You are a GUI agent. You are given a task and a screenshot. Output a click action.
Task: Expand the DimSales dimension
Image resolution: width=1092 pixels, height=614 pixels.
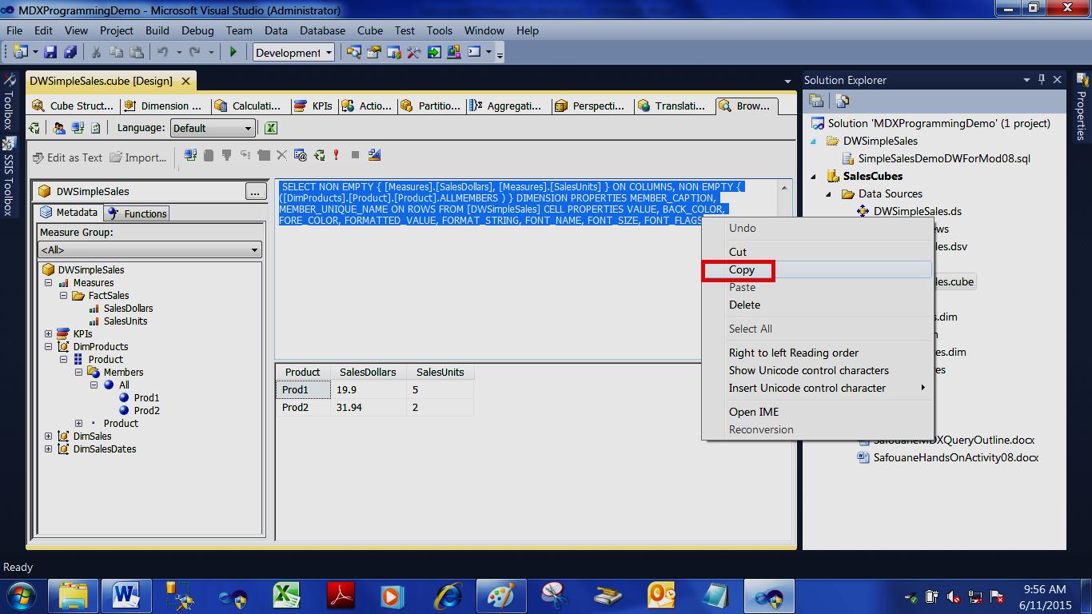(x=50, y=436)
